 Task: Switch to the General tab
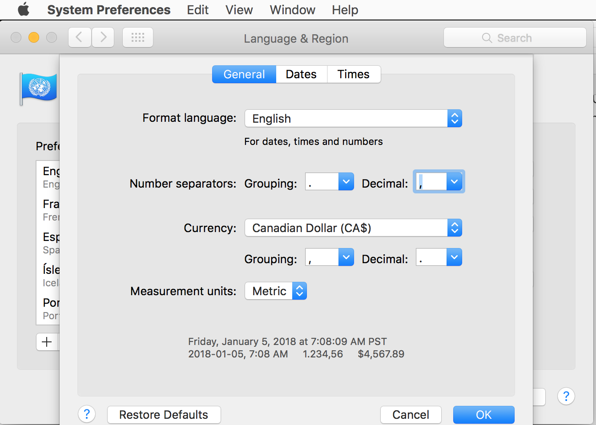point(244,74)
